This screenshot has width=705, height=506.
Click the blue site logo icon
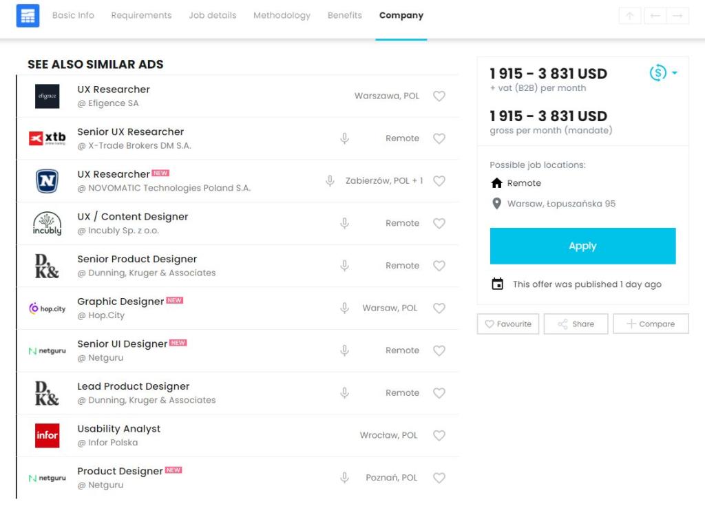click(28, 16)
